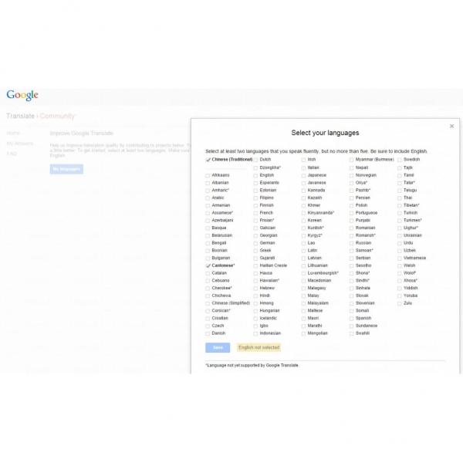The width and height of the screenshot is (463, 463).
Task: Select the Vietnamese checkbox
Action: tap(400, 259)
